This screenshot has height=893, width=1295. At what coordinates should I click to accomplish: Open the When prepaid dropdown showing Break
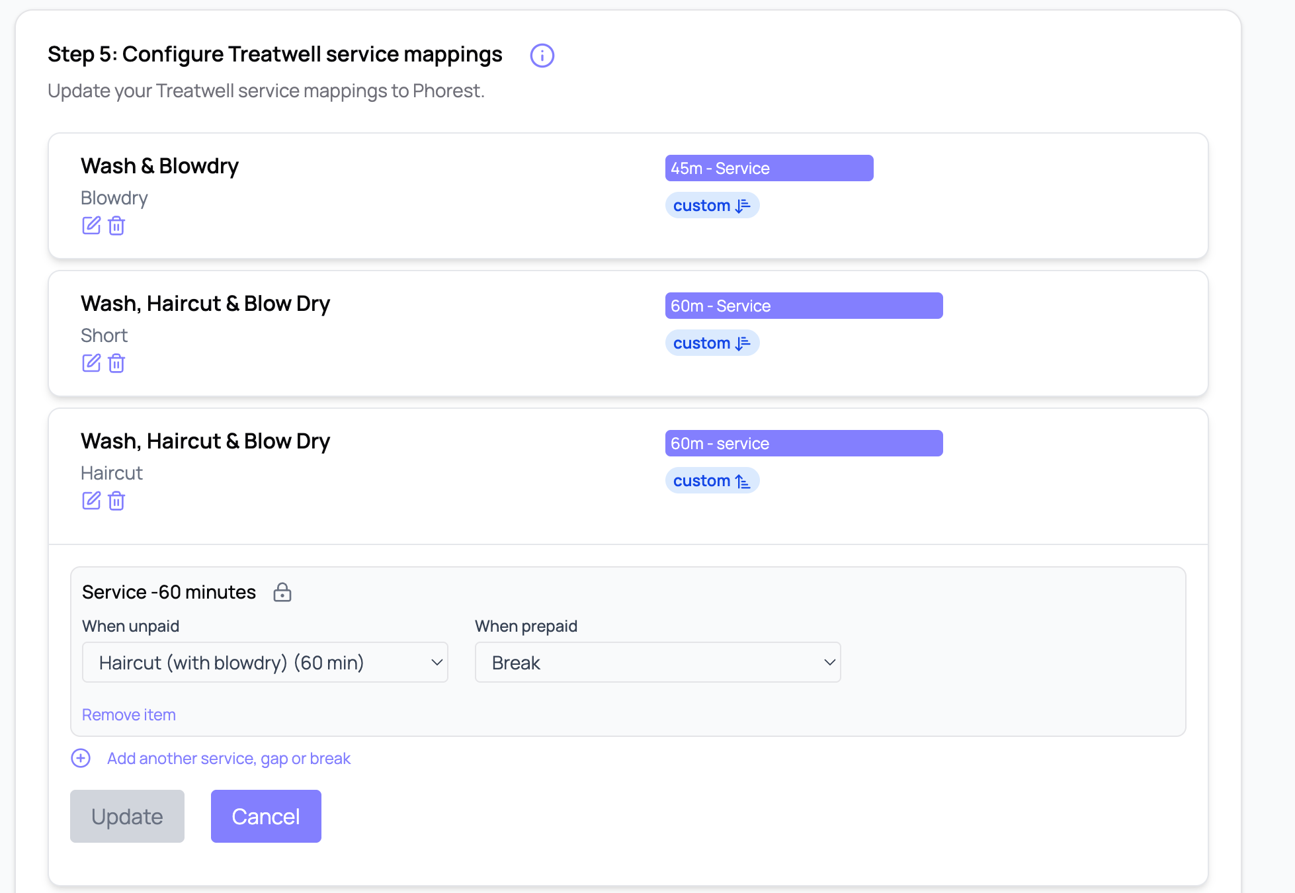coord(658,662)
